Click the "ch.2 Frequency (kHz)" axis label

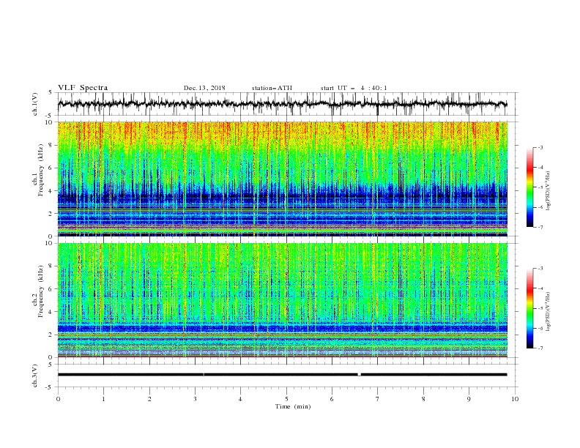pyautogui.click(x=39, y=291)
